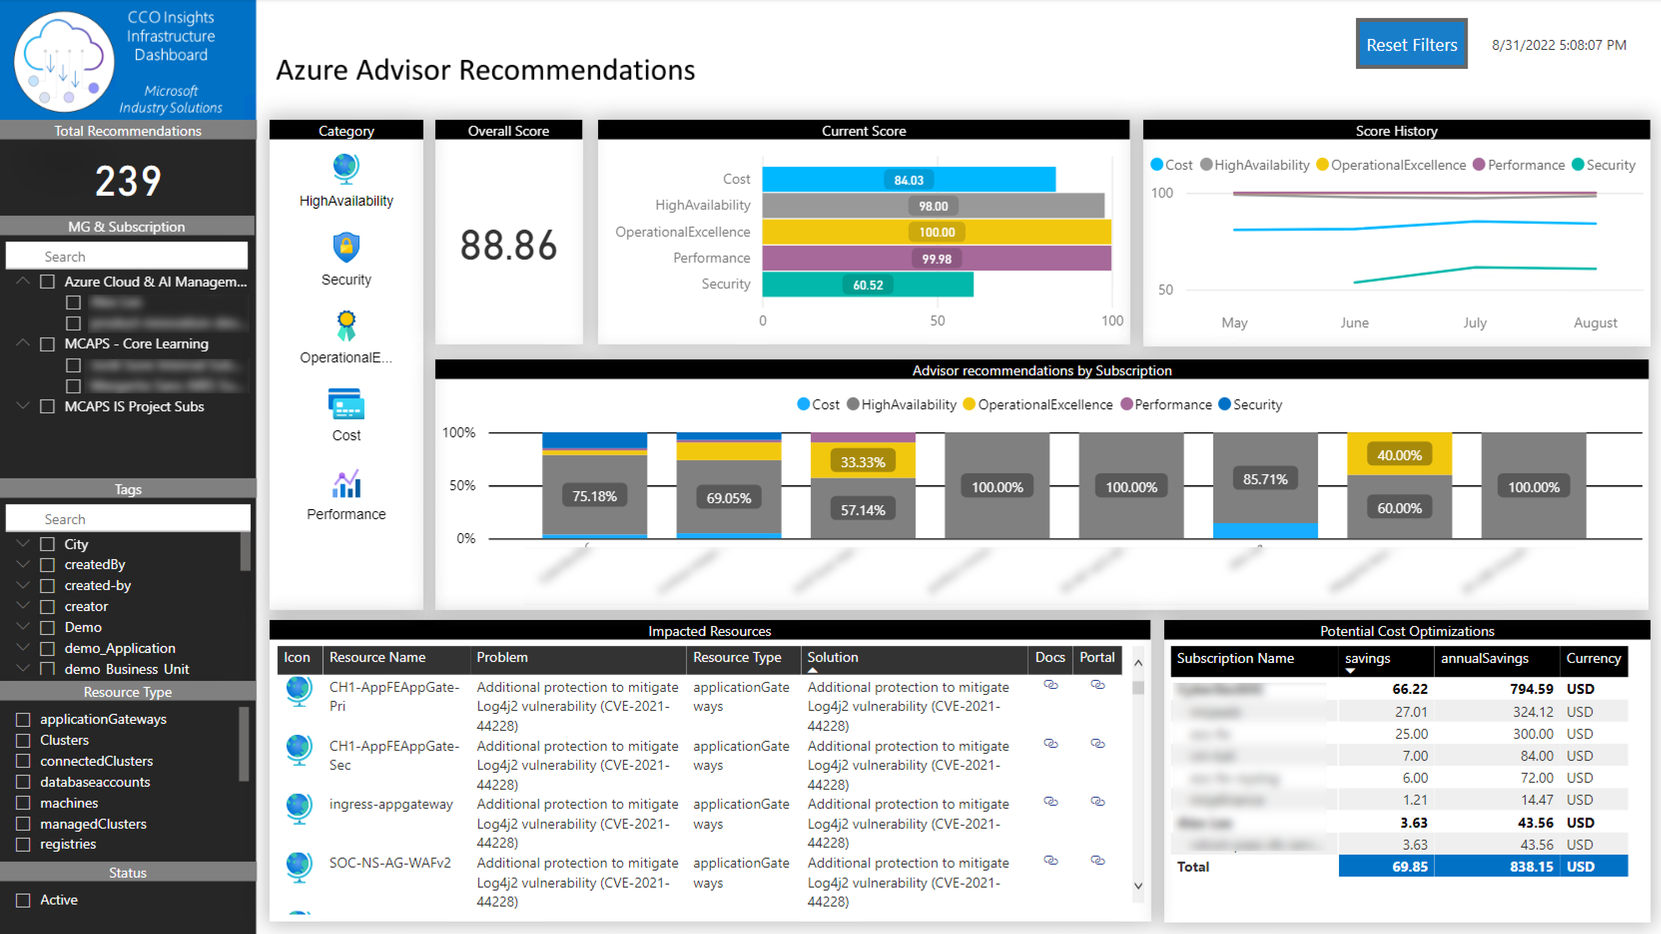Open the Docs link for CH1-AppFEAppGate-Pri

tap(1050, 685)
